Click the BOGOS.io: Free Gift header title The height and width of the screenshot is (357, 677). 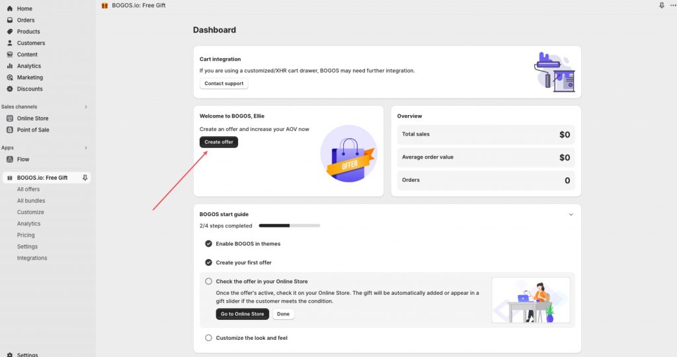[x=139, y=5]
